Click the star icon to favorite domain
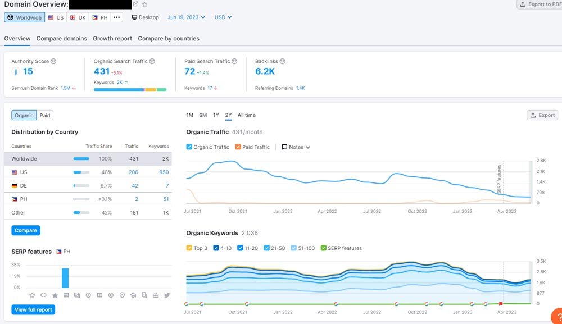 (x=144, y=4)
